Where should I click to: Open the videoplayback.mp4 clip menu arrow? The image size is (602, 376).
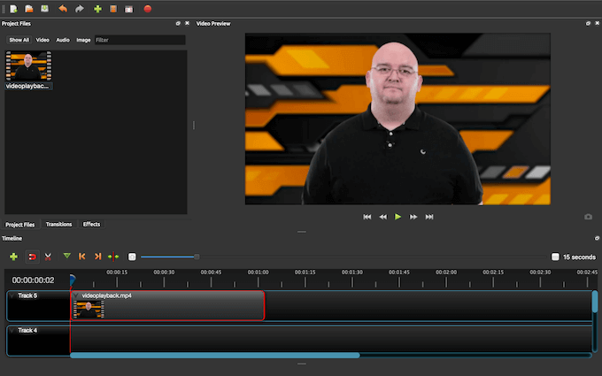[77, 295]
